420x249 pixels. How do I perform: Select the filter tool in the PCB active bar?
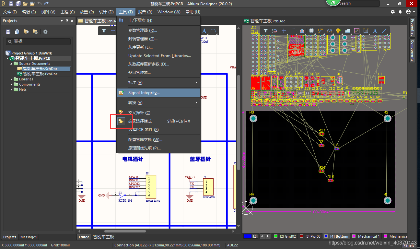(265, 31)
